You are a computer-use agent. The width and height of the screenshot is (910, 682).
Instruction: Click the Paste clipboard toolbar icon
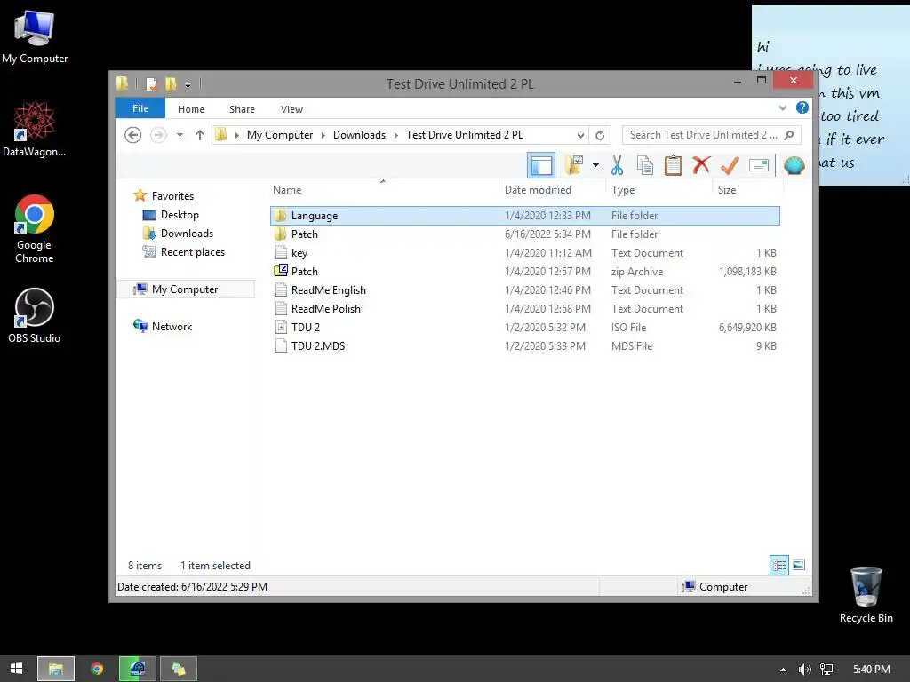(x=674, y=165)
